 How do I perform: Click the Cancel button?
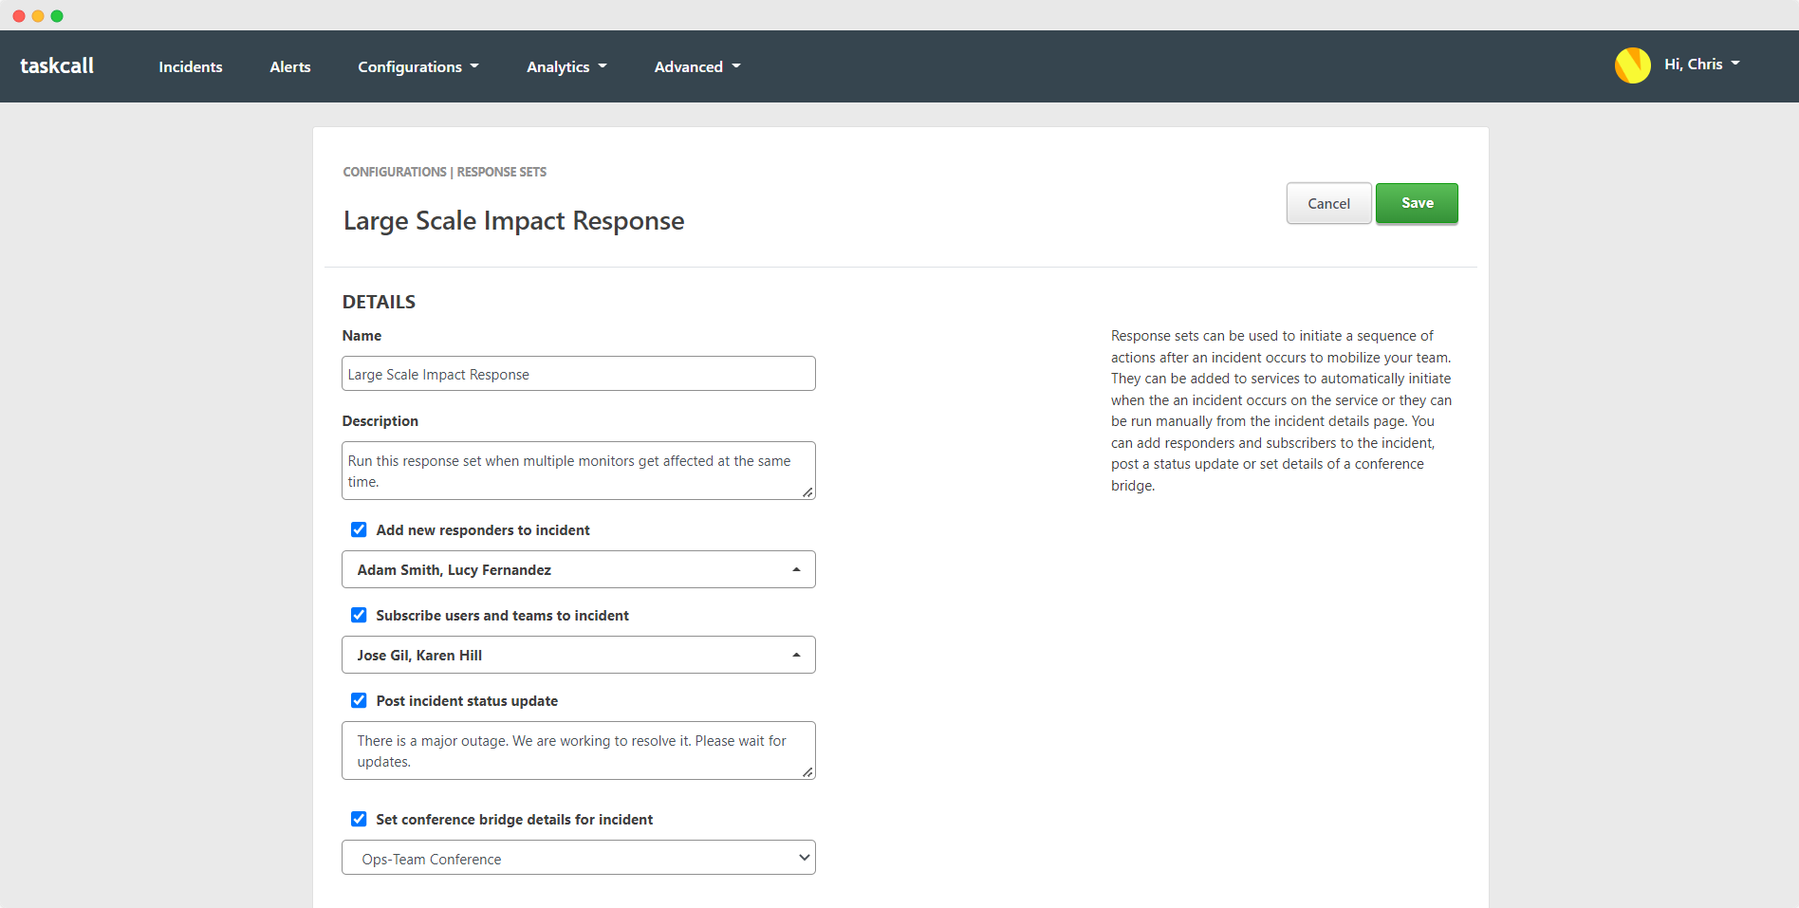pyautogui.click(x=1328, y=203)
